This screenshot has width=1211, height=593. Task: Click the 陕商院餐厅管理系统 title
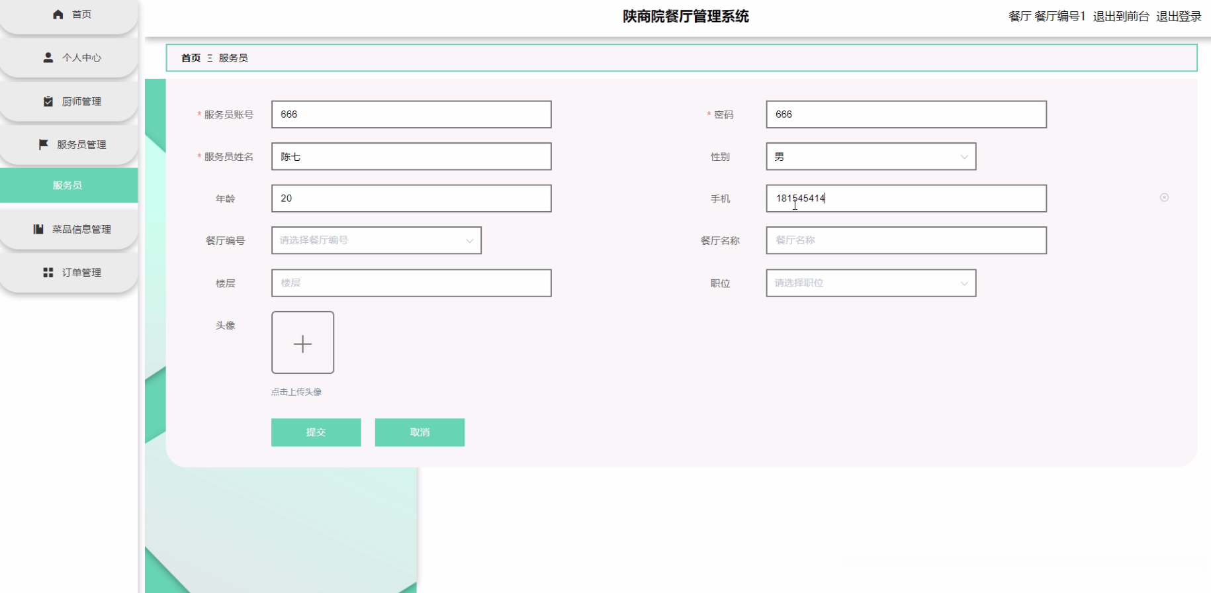pos(686,17)
